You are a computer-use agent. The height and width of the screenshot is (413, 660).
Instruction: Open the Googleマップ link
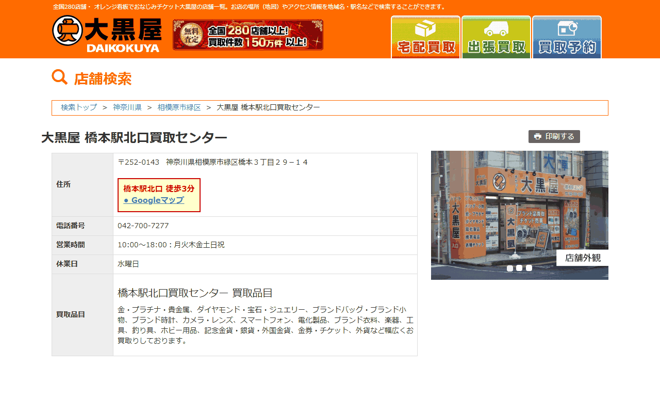[x=154, y=200]
